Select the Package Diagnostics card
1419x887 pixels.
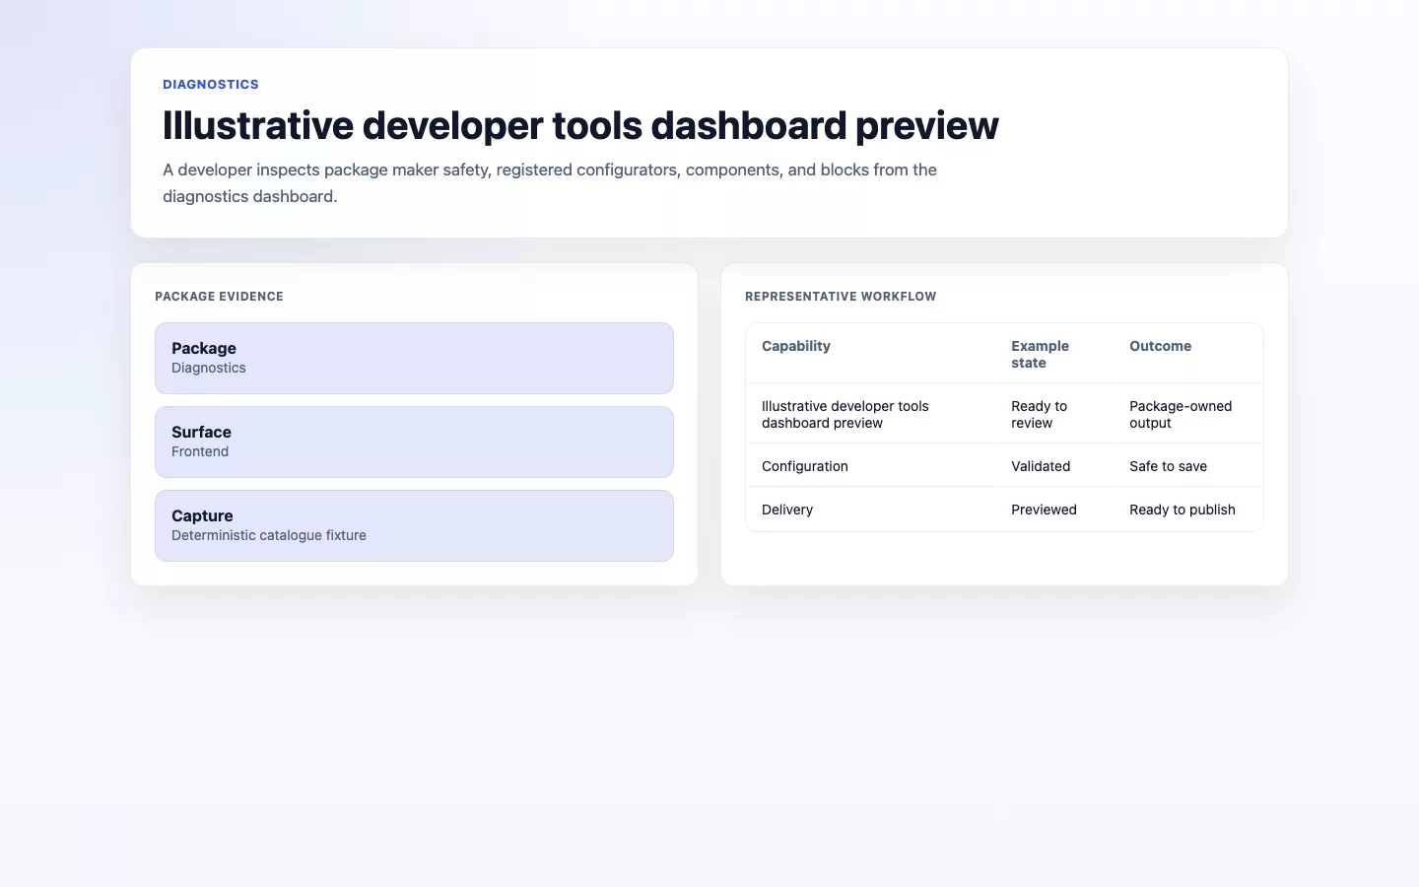[x=414, y=358]
